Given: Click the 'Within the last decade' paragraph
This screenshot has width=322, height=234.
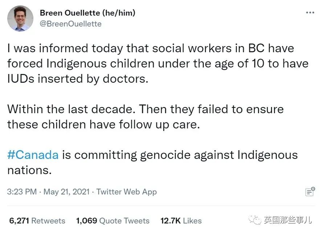Looking at the screenshot, I should pos(146,117).
